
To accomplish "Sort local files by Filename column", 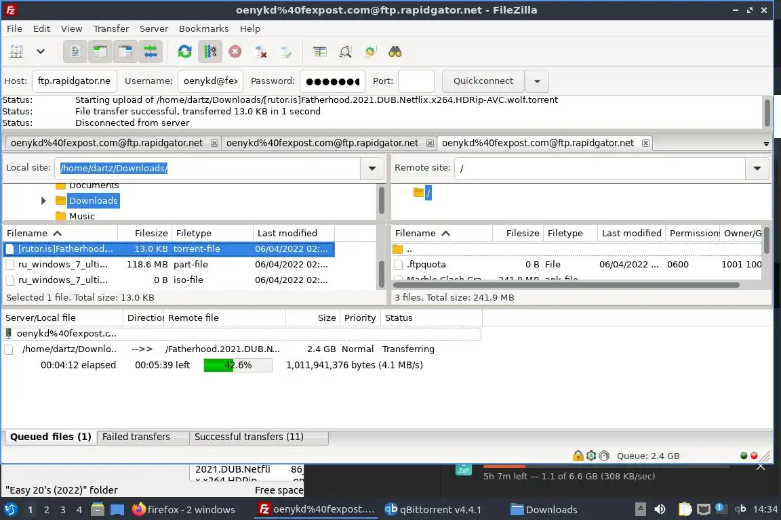I will 60,233.
